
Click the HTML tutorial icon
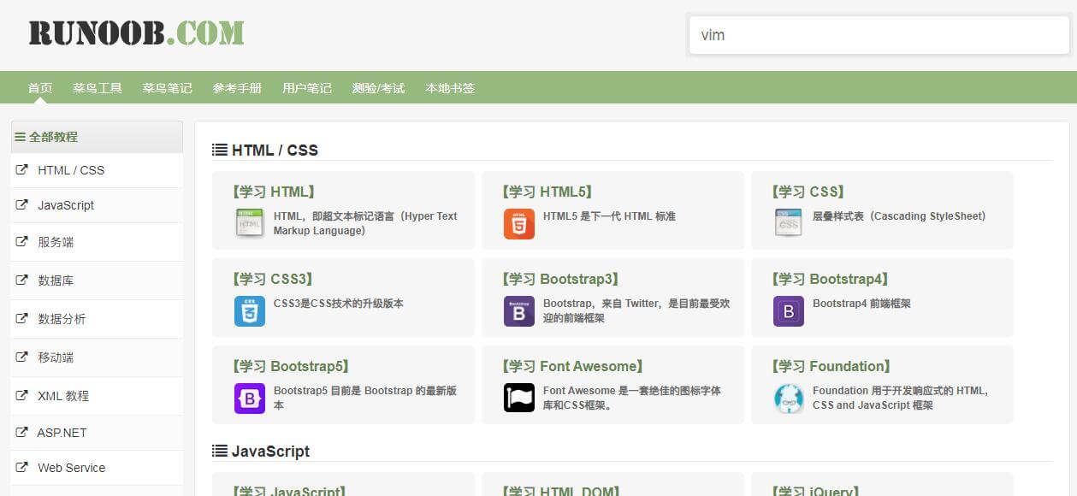(250, 223)
